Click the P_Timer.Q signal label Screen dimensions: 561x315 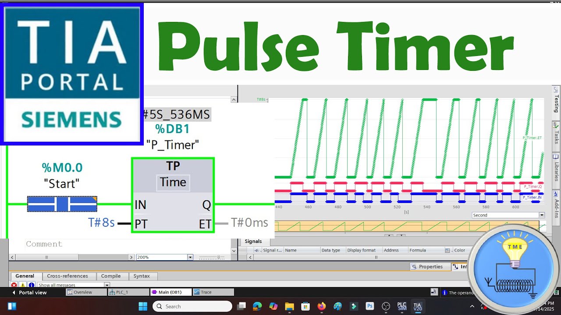pos(533,187)
